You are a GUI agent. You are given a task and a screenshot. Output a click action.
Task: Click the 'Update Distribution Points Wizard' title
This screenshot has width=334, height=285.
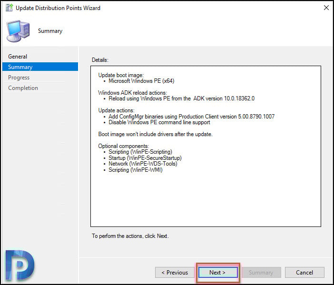pos(58,8)
